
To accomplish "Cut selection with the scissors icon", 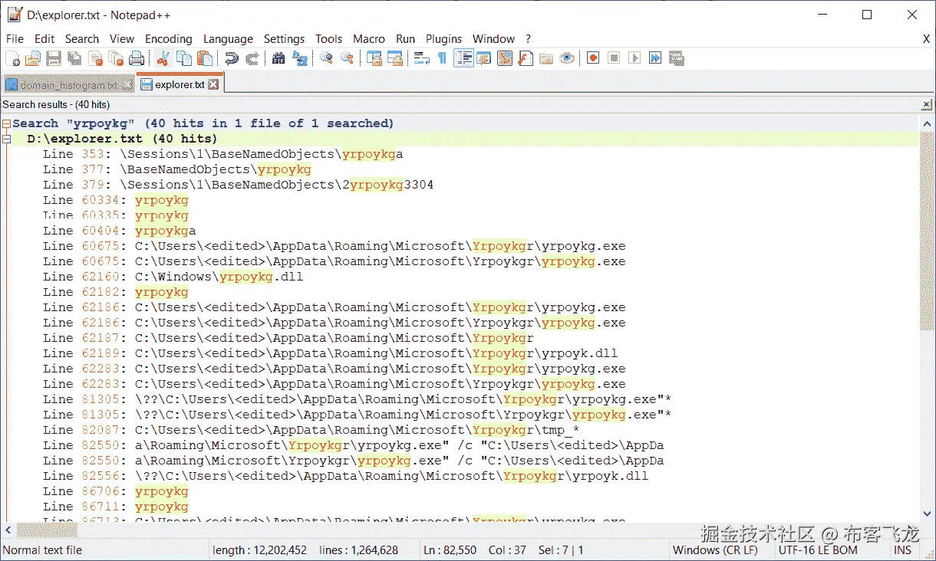I will (x=163, y=58).
